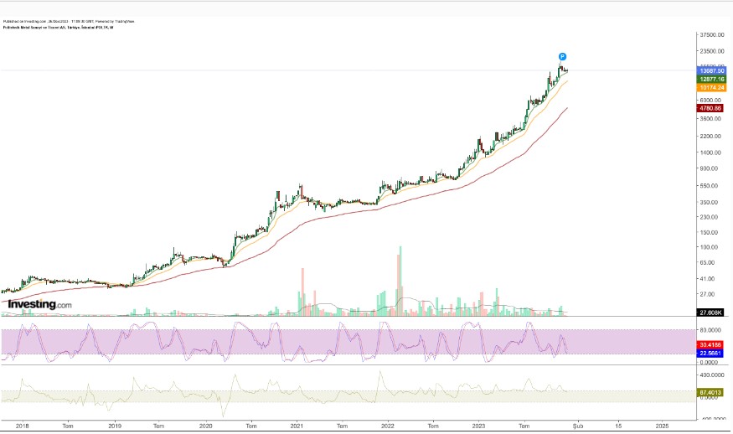Select the orange 10174.24 moving average label
This screenshot has height=434, width=733.
point(712,87)
